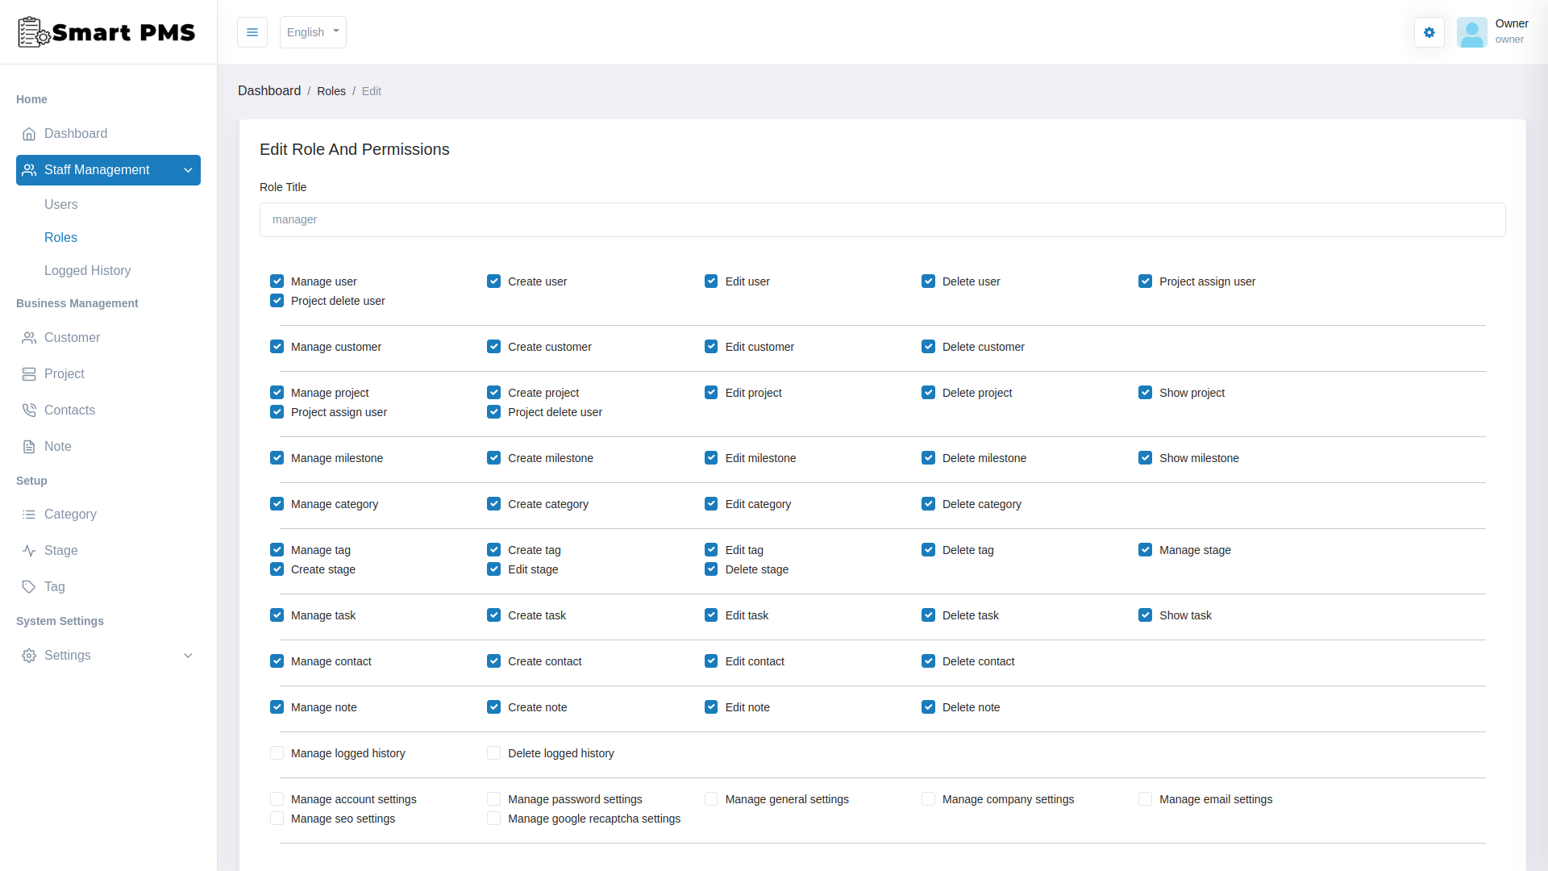Open Category via its list icon
This screenshot has height=871, width=1548.
(29, 514)
